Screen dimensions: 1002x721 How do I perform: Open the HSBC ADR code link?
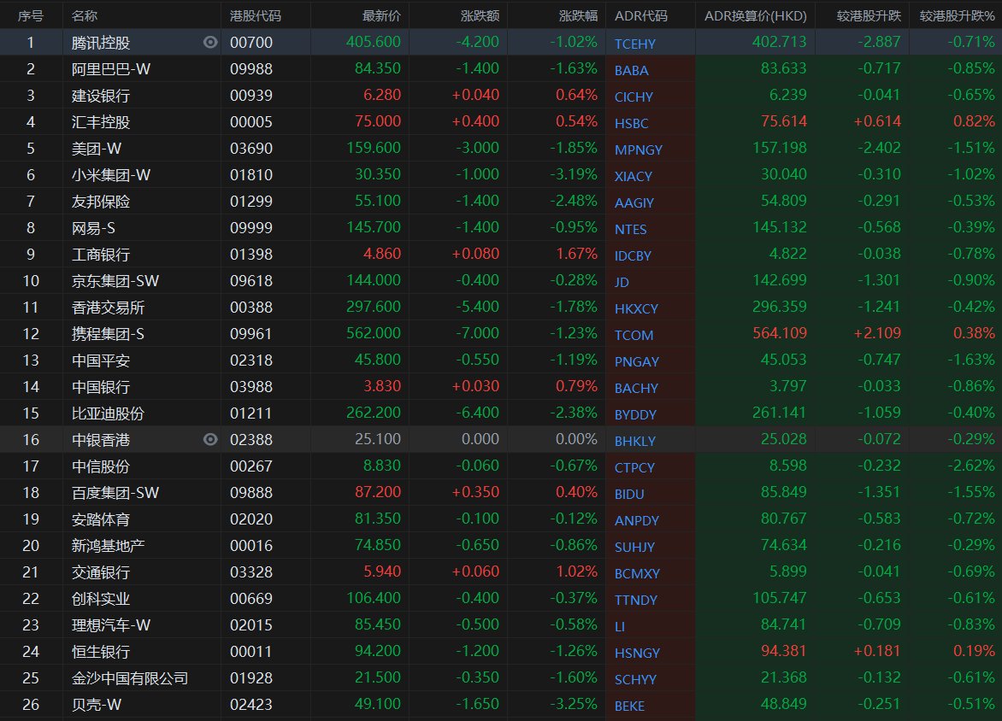[631, 123]
